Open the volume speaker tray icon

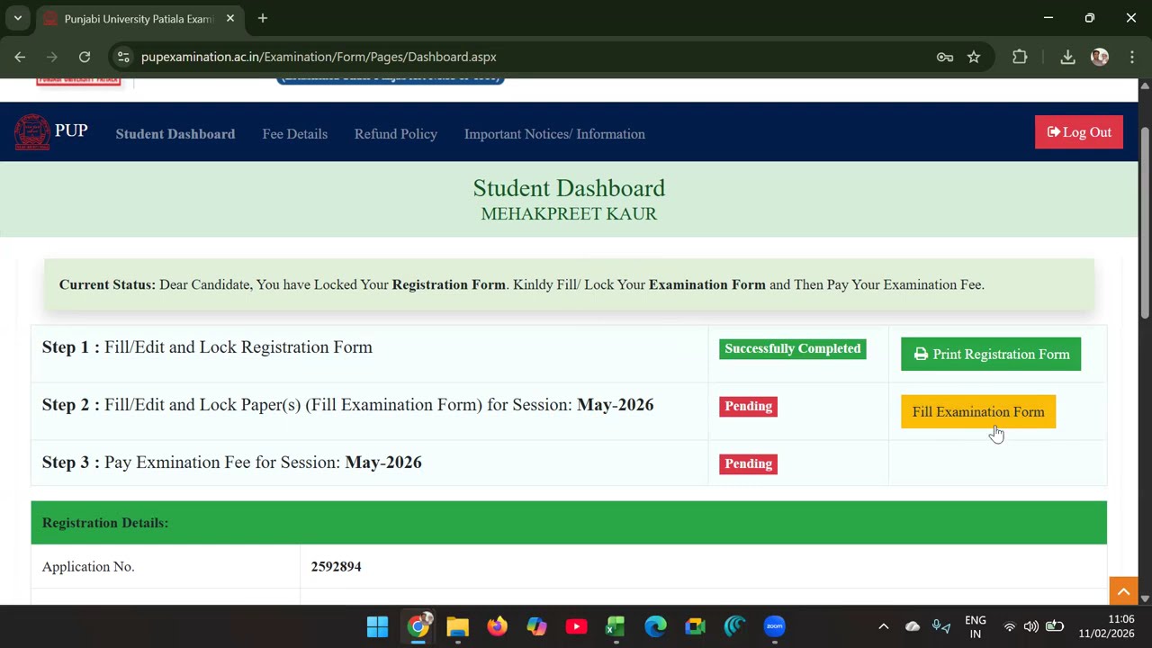coord(1030,626)
